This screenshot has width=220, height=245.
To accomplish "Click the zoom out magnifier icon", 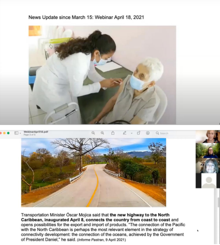I will [93, 133].
